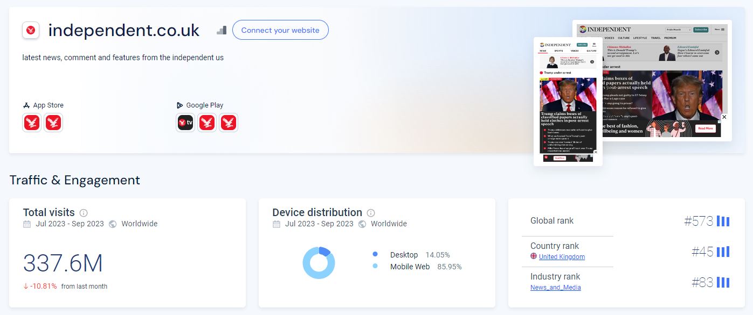753x315 pixels.
Task: Click the Global rank label
Action: pos(552,220)
